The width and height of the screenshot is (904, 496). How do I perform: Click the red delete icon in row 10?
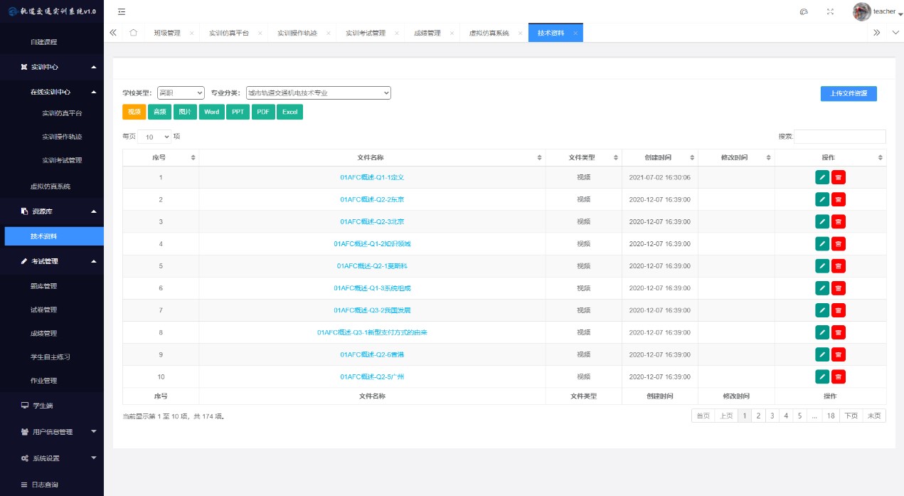(x=839, y=376)
